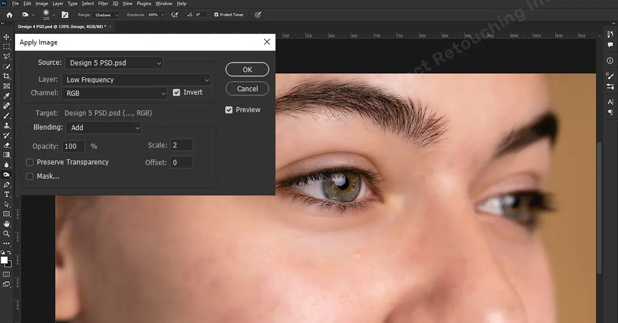Open the Layer dropdown set to Low Frequency
The height and width of the screenshot is (323, 618).
point(136,80)
